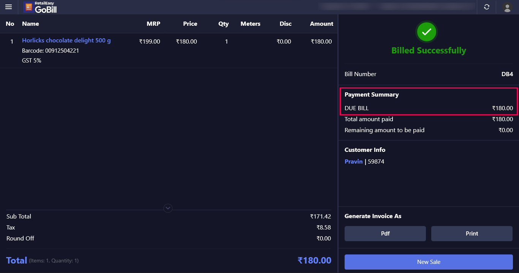The width and height of the screenshot is (519, 273).
Task: Generate the invoice as Pdf
Action: tap(385, 234)
